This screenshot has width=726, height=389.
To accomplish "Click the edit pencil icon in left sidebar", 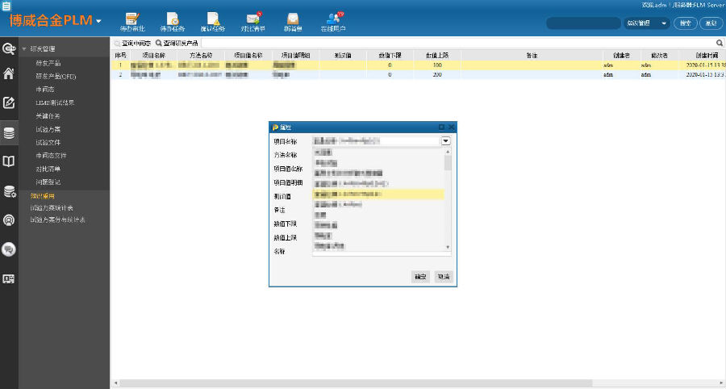I will pyautogui.click(x=9, y=102).
